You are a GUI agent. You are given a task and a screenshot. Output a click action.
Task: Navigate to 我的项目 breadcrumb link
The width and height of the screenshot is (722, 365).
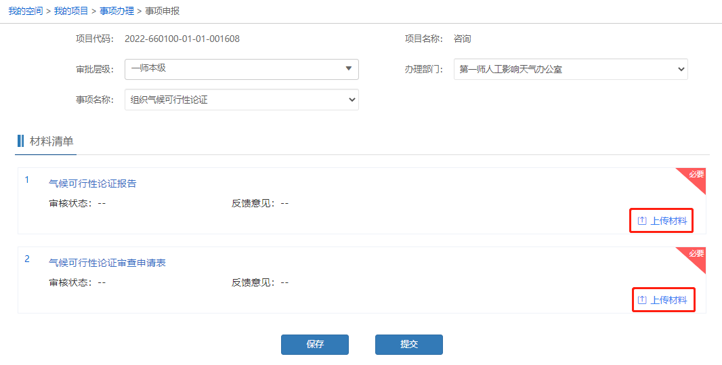71,12
